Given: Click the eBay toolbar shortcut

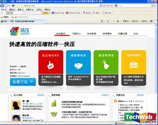Looking at the screenshot, I should (x=96, y=13).
